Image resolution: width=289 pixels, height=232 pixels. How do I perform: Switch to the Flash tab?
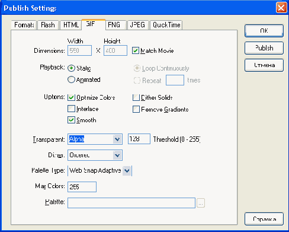[x=48, y=25]
